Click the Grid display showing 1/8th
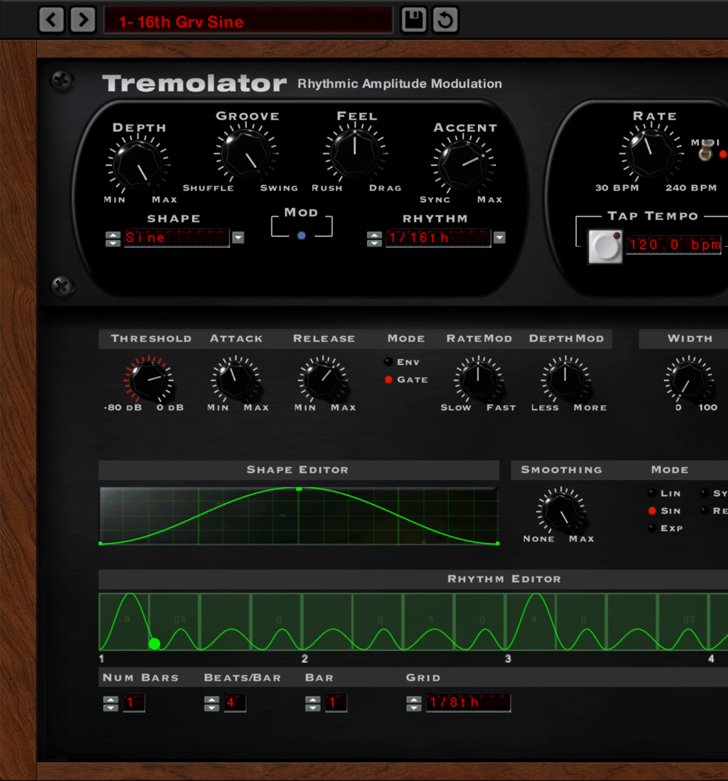This screenshot has width=728, height=781. pos(468,703)
